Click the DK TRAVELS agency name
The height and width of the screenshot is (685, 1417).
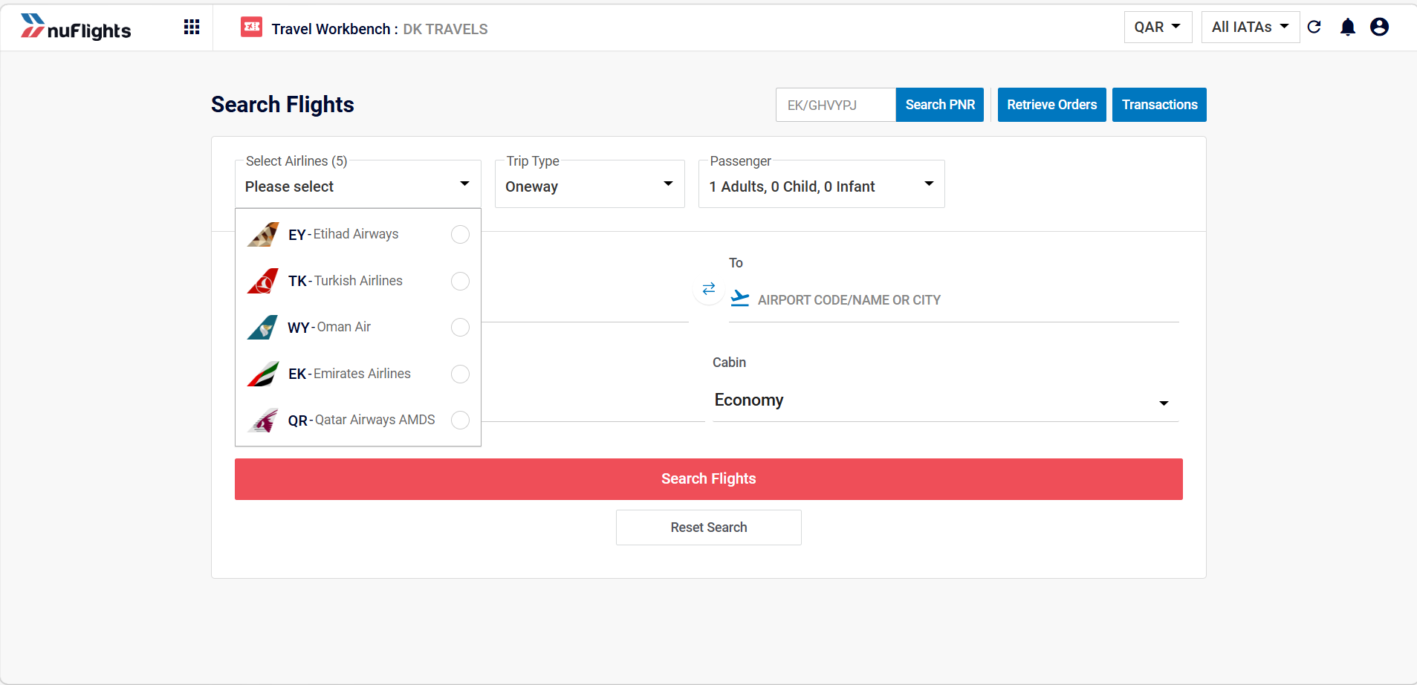click(445, 29)
